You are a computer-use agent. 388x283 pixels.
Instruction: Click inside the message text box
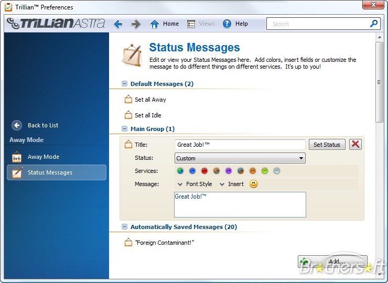(x=240, y=204)
